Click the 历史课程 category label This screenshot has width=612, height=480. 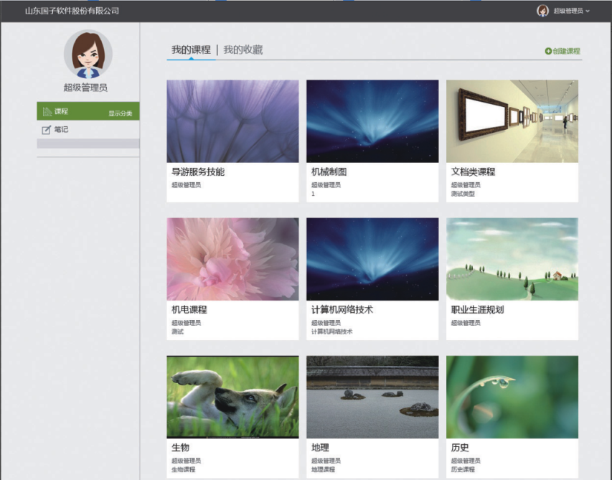[x=463, y=469]
